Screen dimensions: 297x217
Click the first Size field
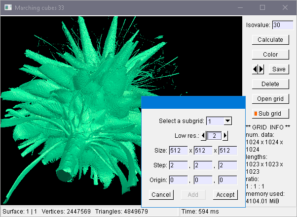point(178,151)
